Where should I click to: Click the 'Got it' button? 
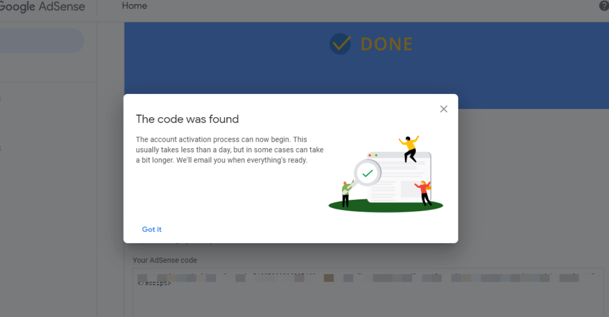[x=152, y=229]
